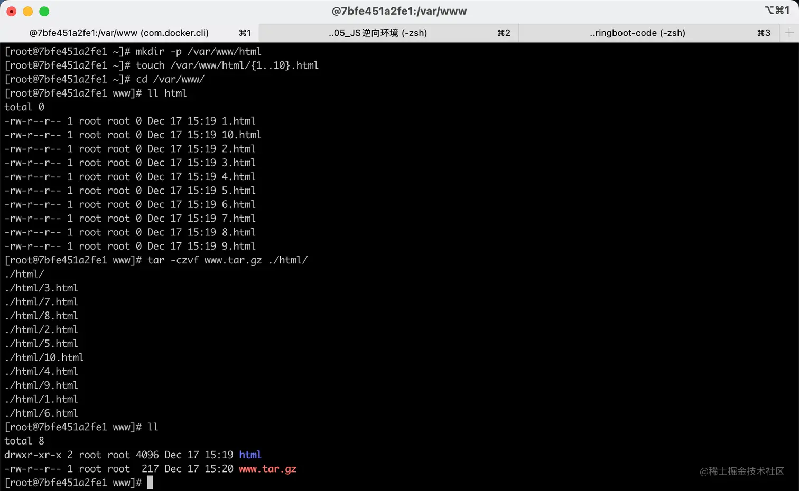This screenshot has height=491, width=799.
Task: Click the './html/9.html' tar output line
Action: [41, 385]
